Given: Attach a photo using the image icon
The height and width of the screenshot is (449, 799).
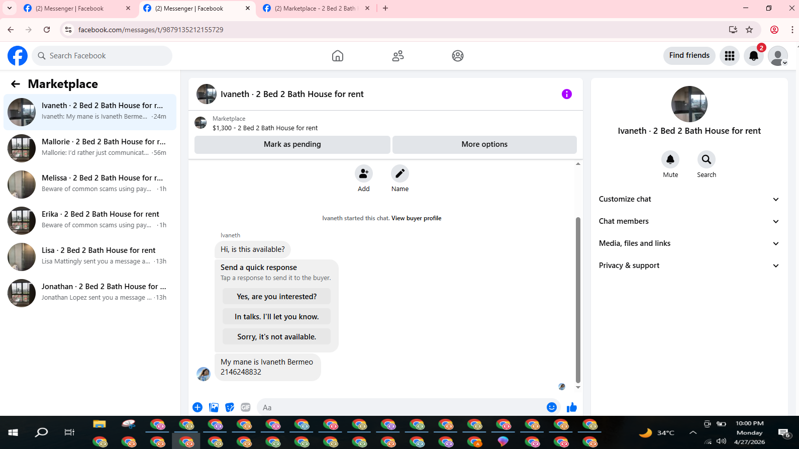Looking at the screenshot, I should tap(214, 407).
